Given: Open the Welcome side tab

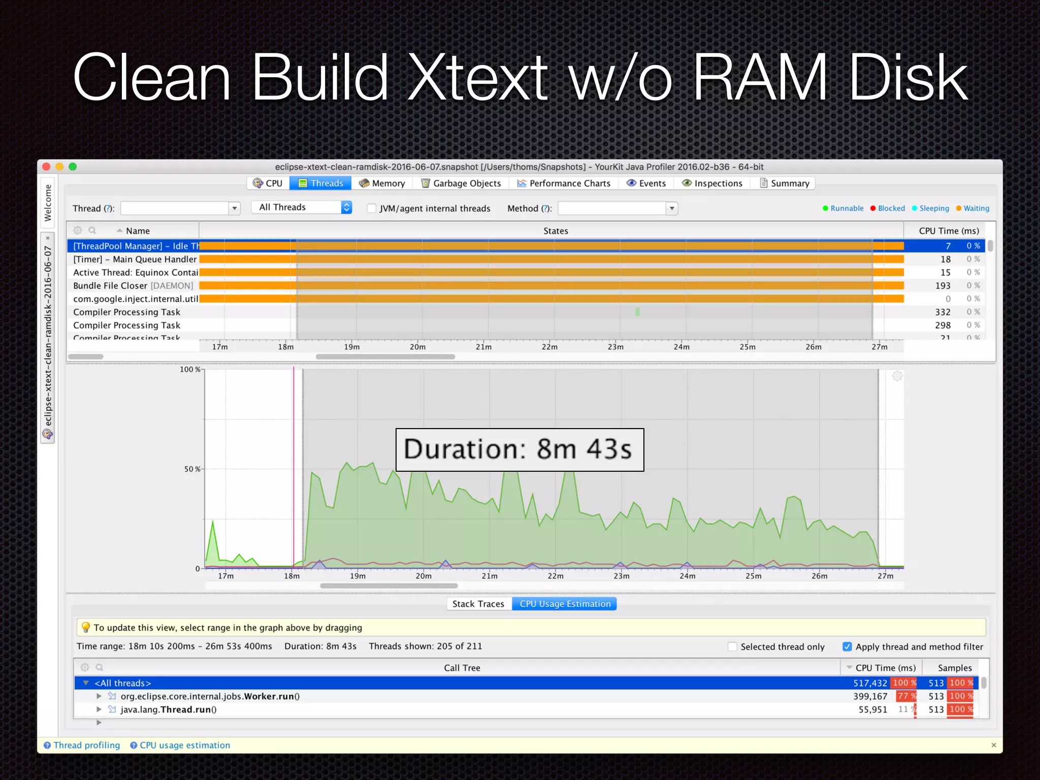Looking at the screenshot, I should click(x=48, y=203).
